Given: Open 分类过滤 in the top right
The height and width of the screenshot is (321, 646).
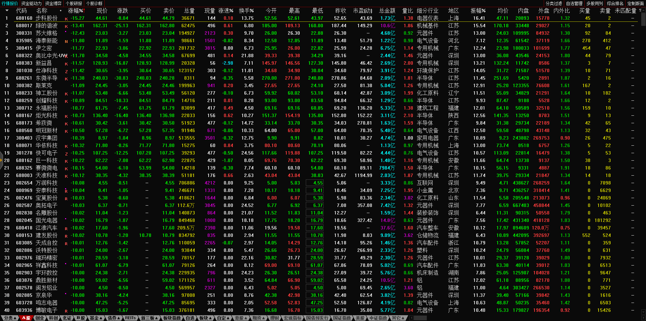Looking at the screenshot, I should (x=554, y=3).
